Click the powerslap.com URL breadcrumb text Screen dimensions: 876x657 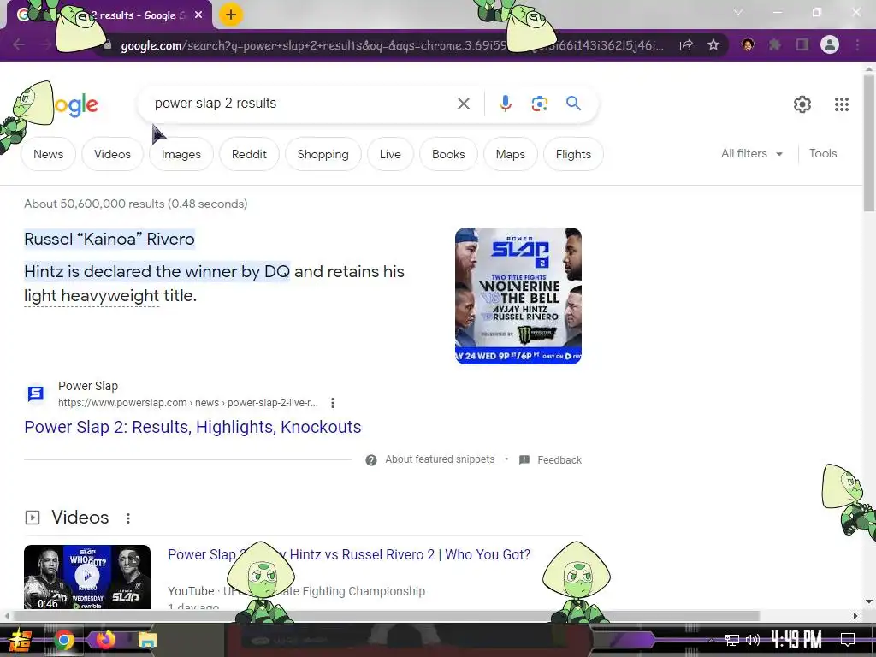coord(187,403)
